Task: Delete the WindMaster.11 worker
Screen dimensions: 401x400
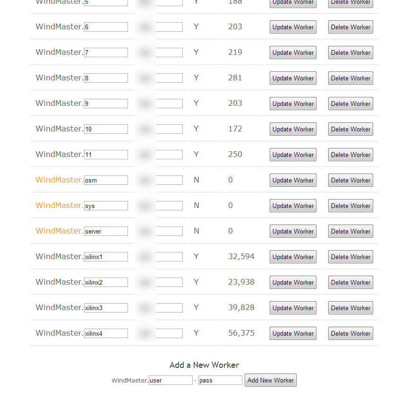Action: (x=350, y=155)
